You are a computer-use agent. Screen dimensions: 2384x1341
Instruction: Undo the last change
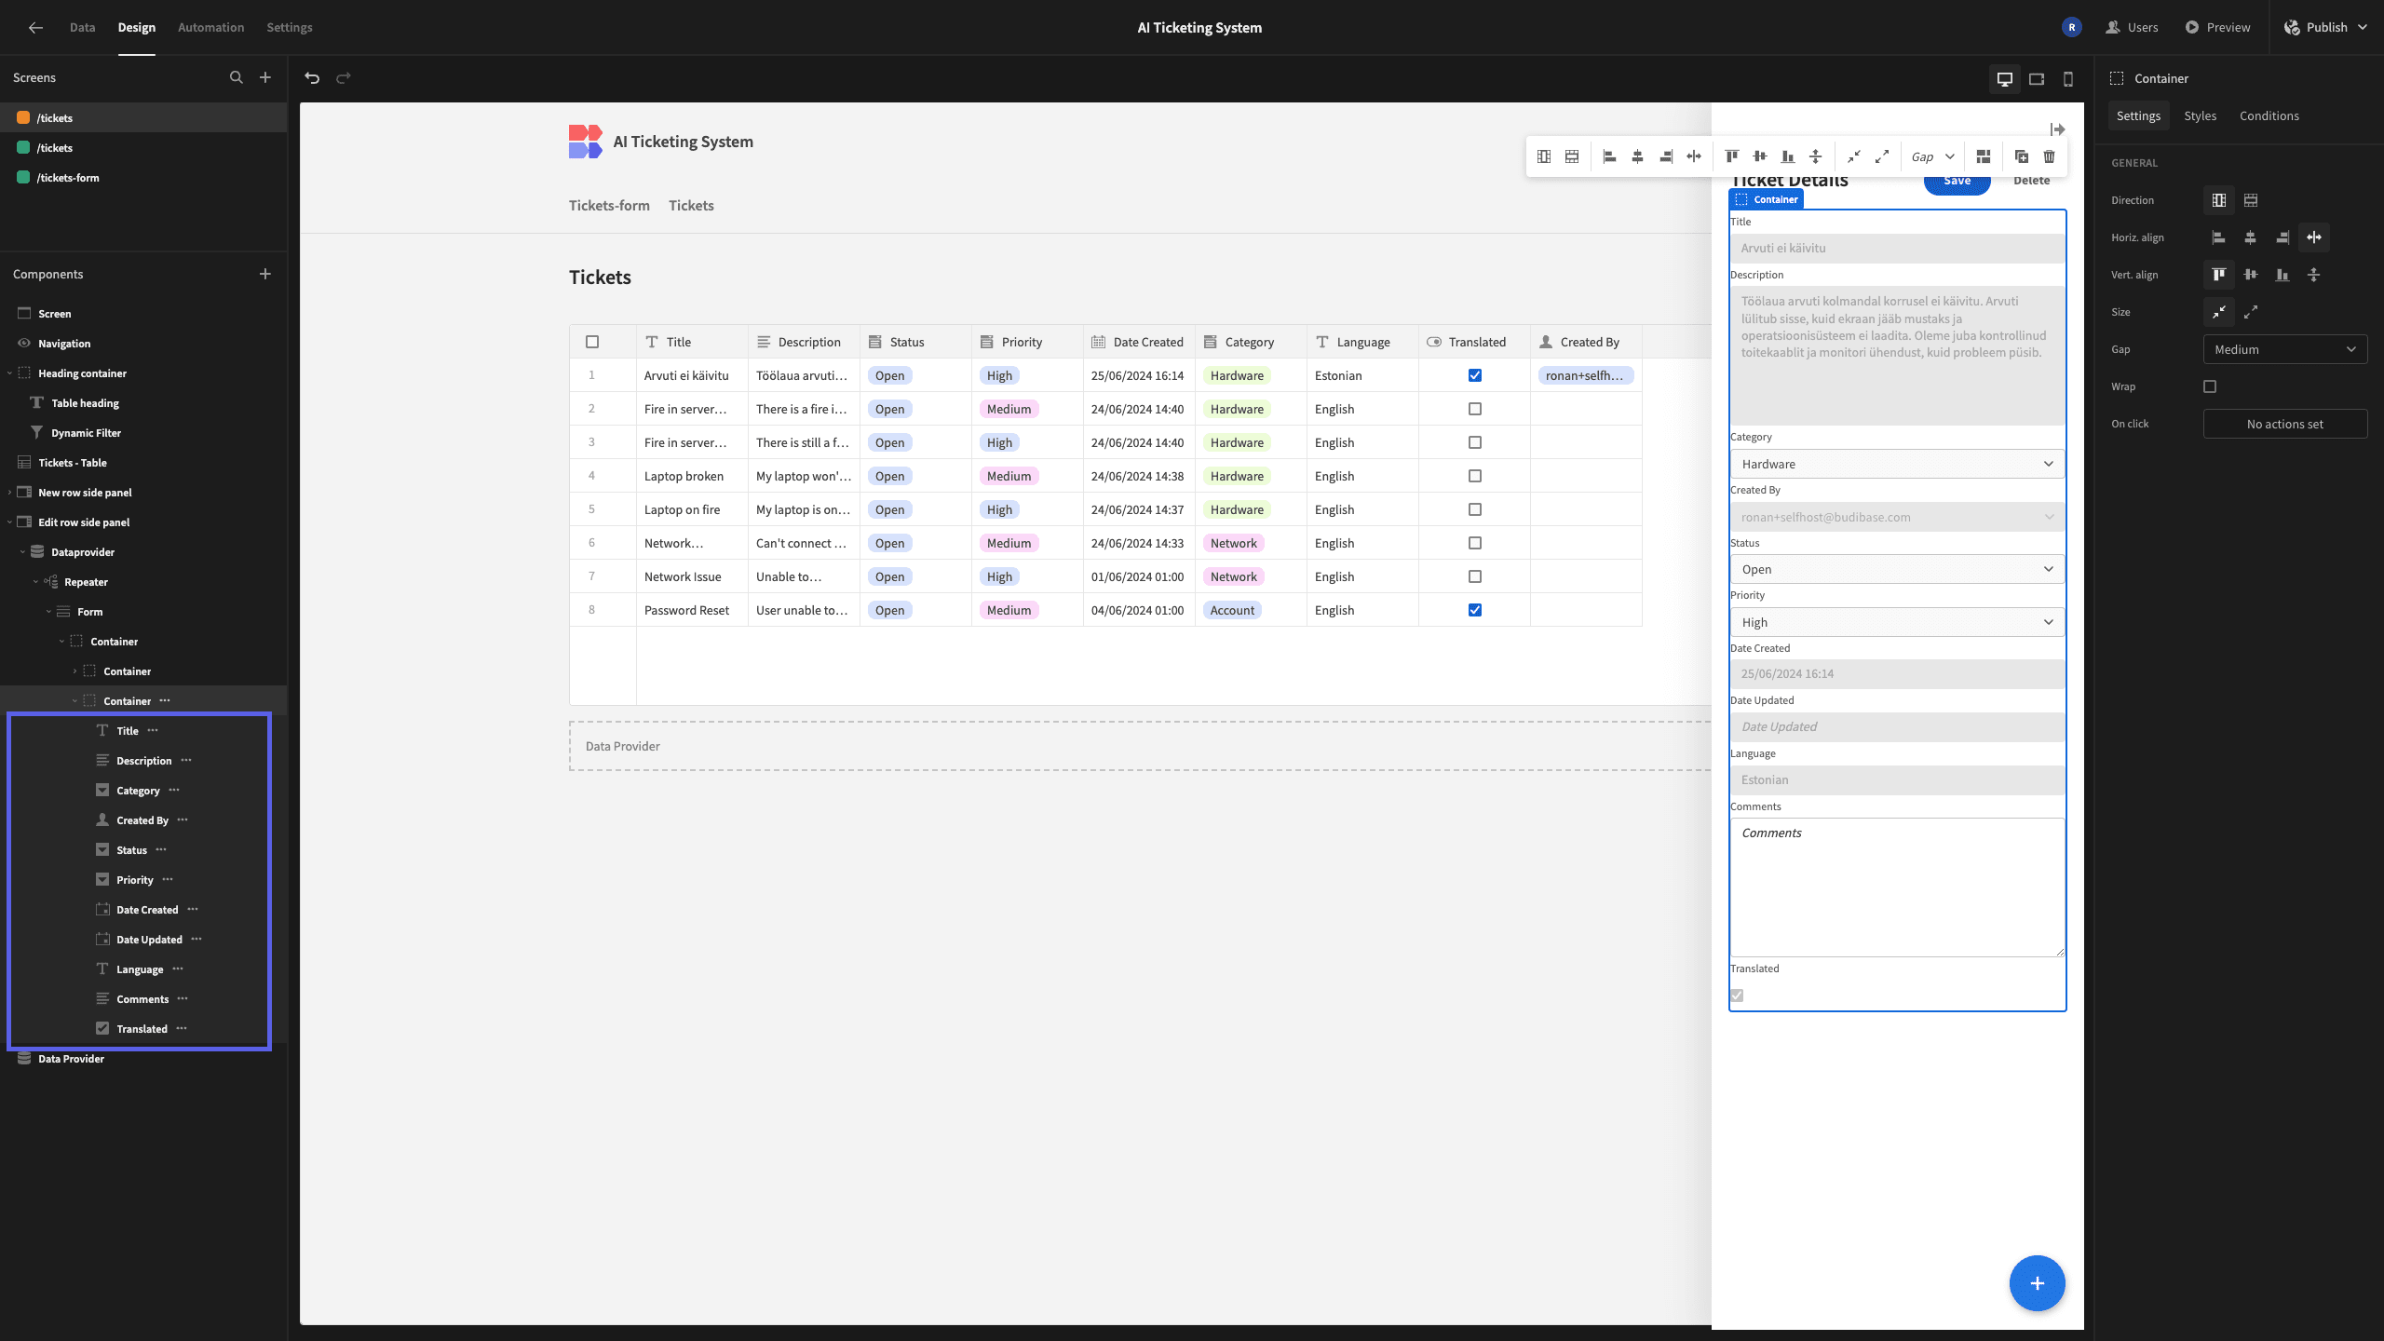(313, 78)
